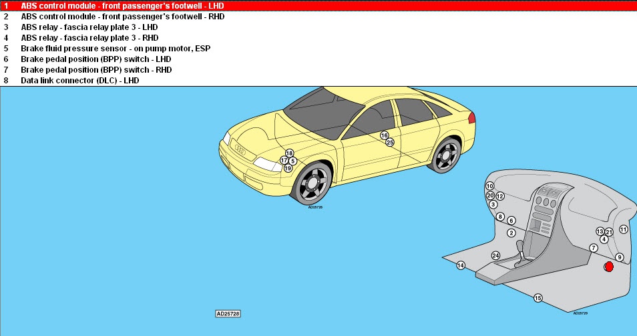The image size is (637, 336).
Task: Click marker 25 on the car door
Action: click(390, 143)
